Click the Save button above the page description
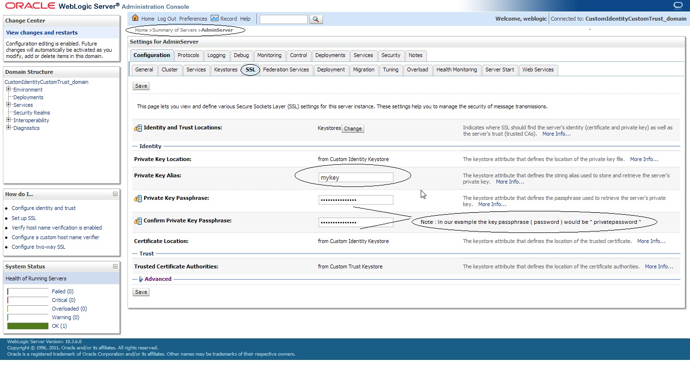 (x=141, y=86)
